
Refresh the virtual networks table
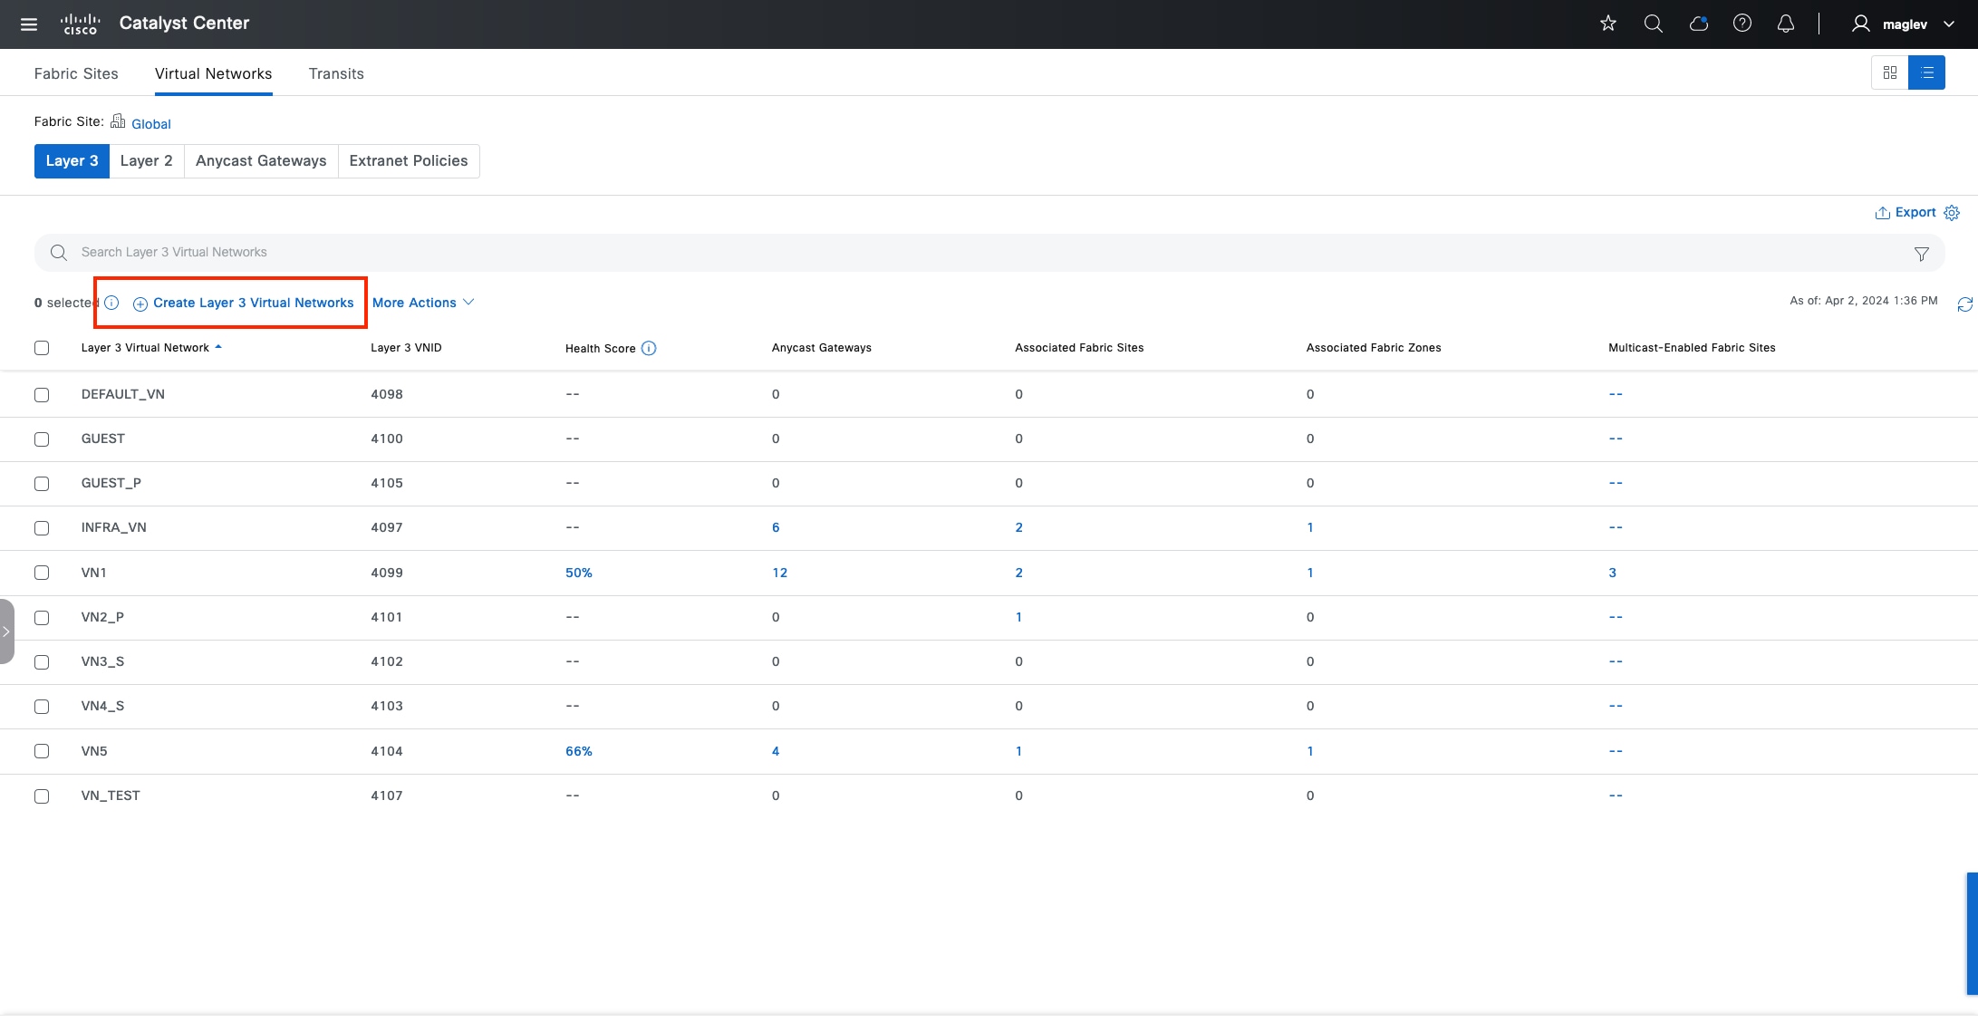coord(1964,304)
